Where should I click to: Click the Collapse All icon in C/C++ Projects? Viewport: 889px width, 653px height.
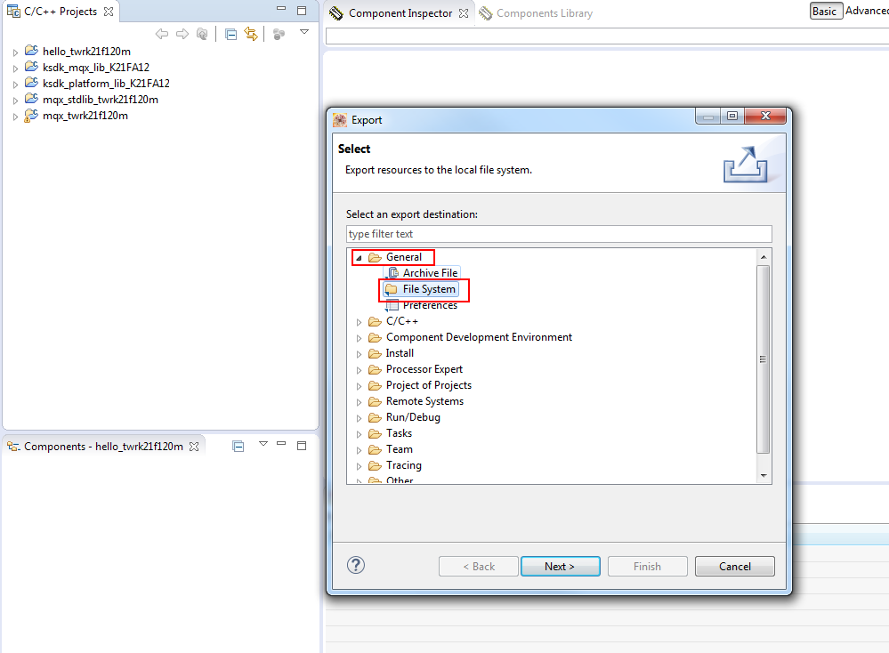coord(230,35)
